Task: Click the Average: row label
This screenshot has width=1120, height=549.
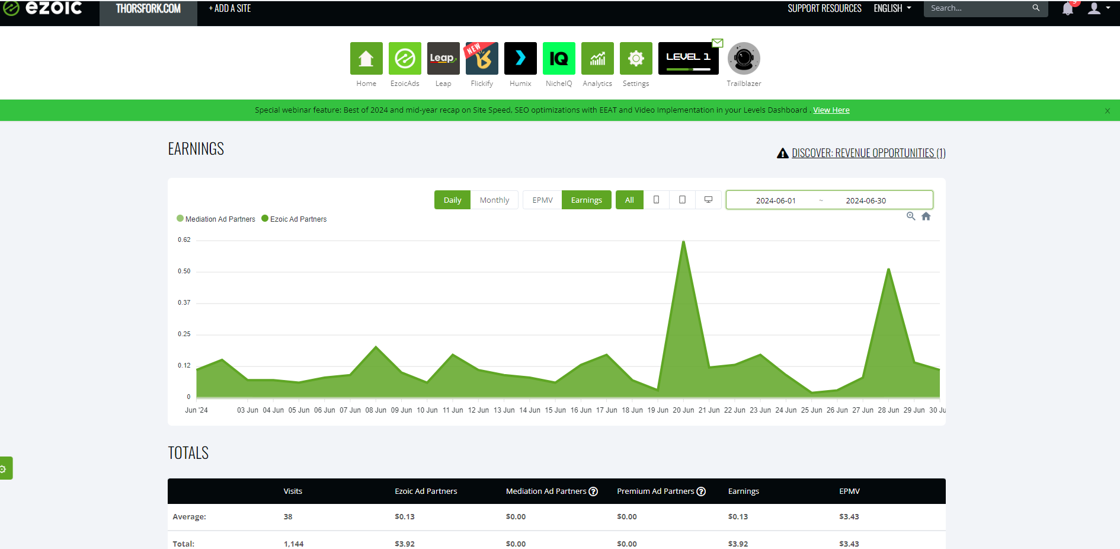Action: point(189,516)
